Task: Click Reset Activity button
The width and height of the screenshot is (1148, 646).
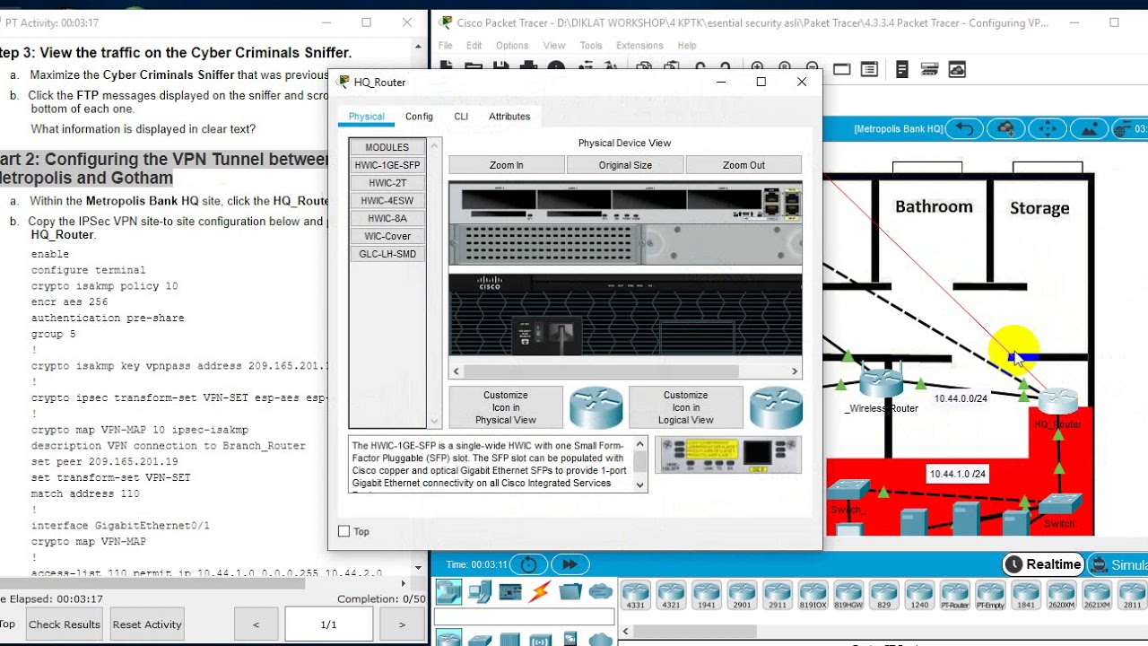Action: tap(147, 624)
